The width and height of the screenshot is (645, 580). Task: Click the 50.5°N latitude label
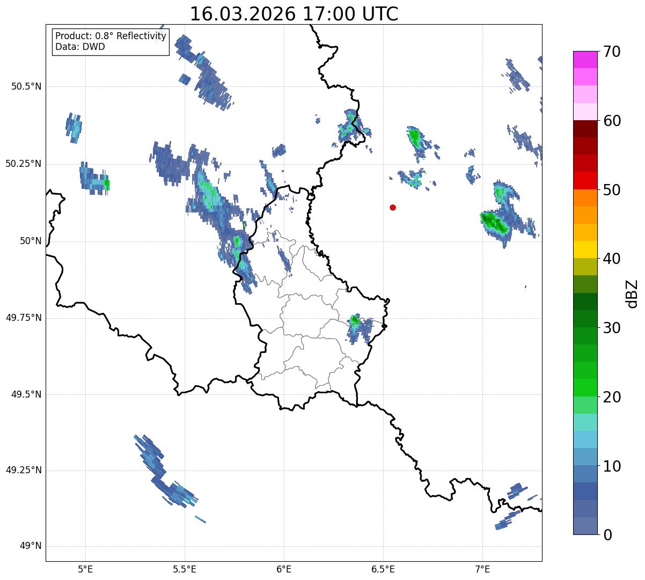(x=26, y=86)
